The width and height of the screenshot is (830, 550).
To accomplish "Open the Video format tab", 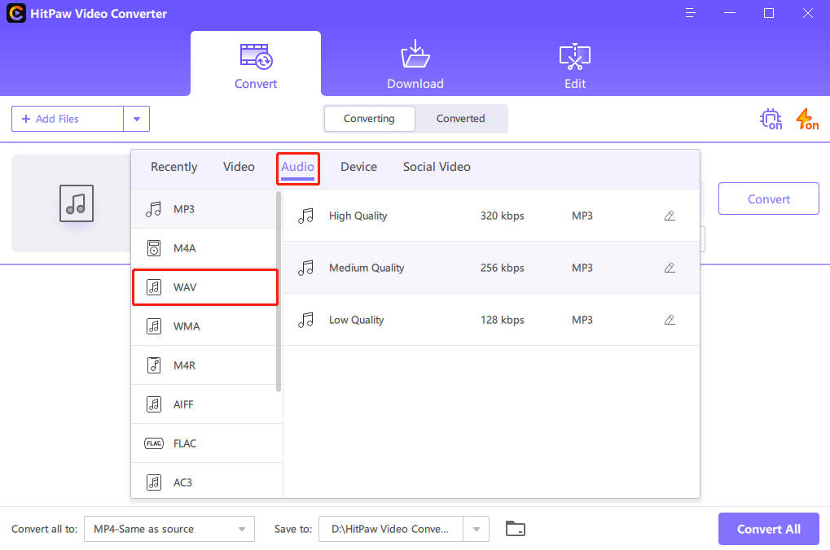I will point(239,167).
